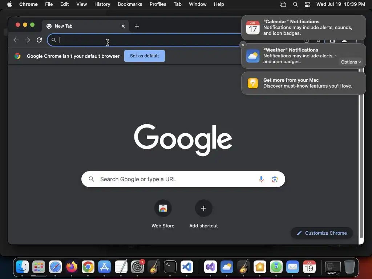The width and height of the screenshot is (372, 279).
Task: Open the Apple menu
Action: pos(9,4)
